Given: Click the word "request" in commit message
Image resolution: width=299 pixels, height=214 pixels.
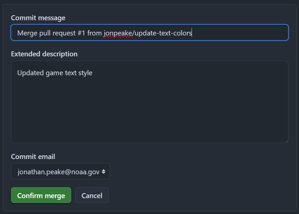Looking at the screenshot, I should coord(64,33).
